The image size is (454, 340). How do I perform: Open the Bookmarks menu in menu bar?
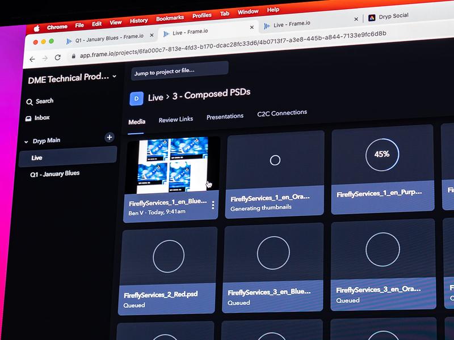[x=170, y=18]
